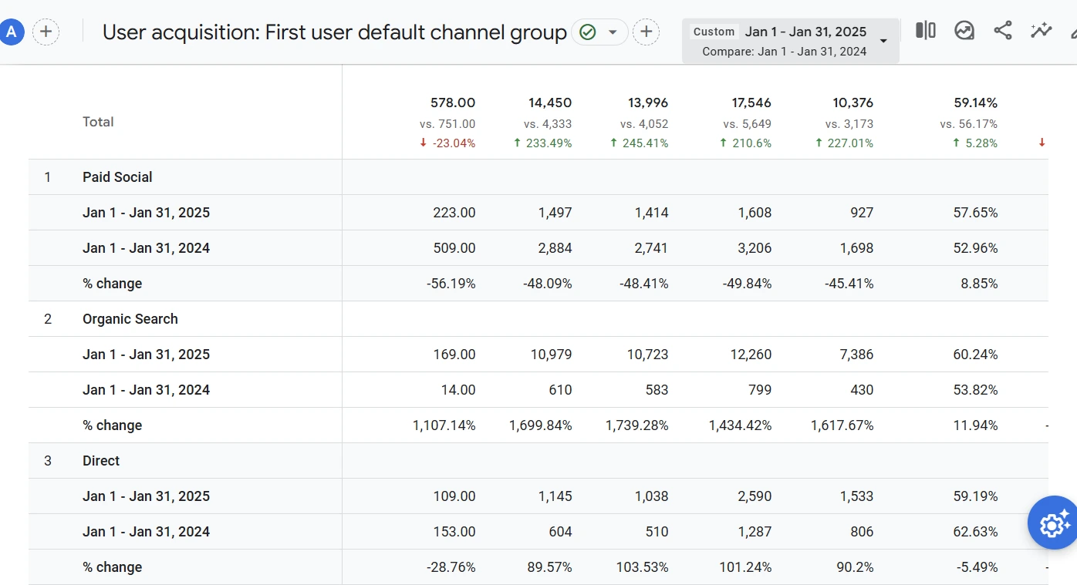
Task: Click the total value "10,376"
Action: coord(852,103)
